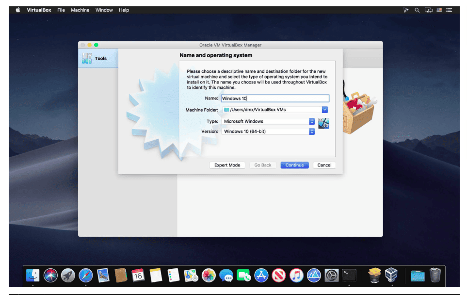
Task: Open App Store in dock
Action: 261,275
